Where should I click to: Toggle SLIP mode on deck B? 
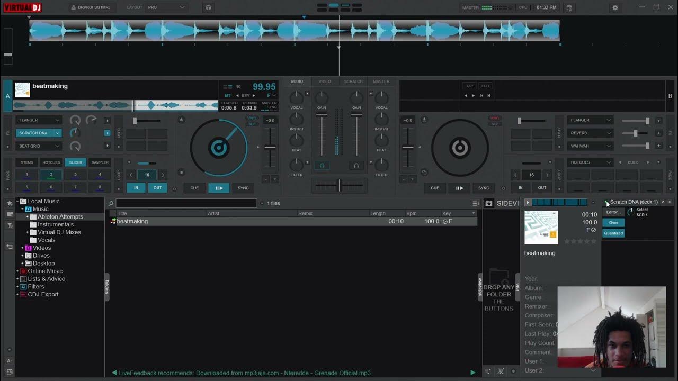pos(495,124)
